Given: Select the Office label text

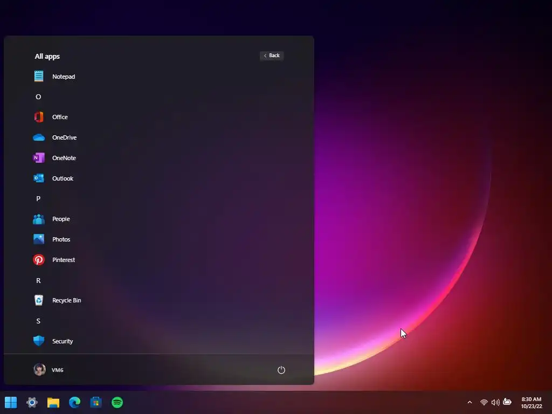Looking at the screenshot, I should (60, 117).
